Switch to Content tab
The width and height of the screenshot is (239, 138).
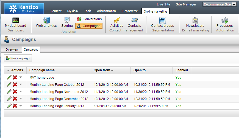[56, 11]
